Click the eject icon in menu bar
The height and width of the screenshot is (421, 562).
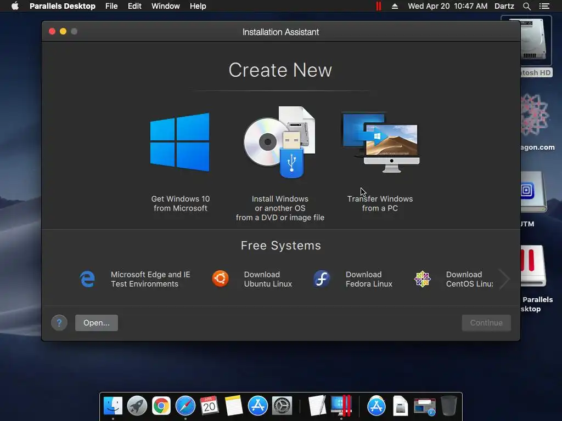coord(395,6)
